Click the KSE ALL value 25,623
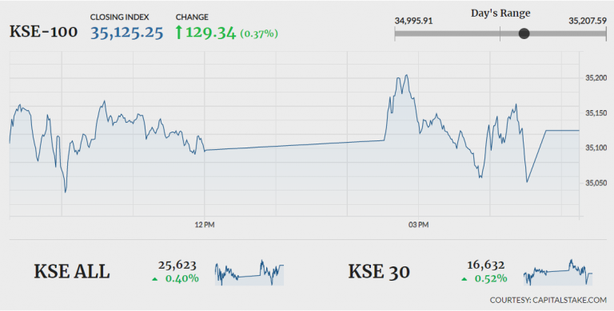 coord(177,266)
